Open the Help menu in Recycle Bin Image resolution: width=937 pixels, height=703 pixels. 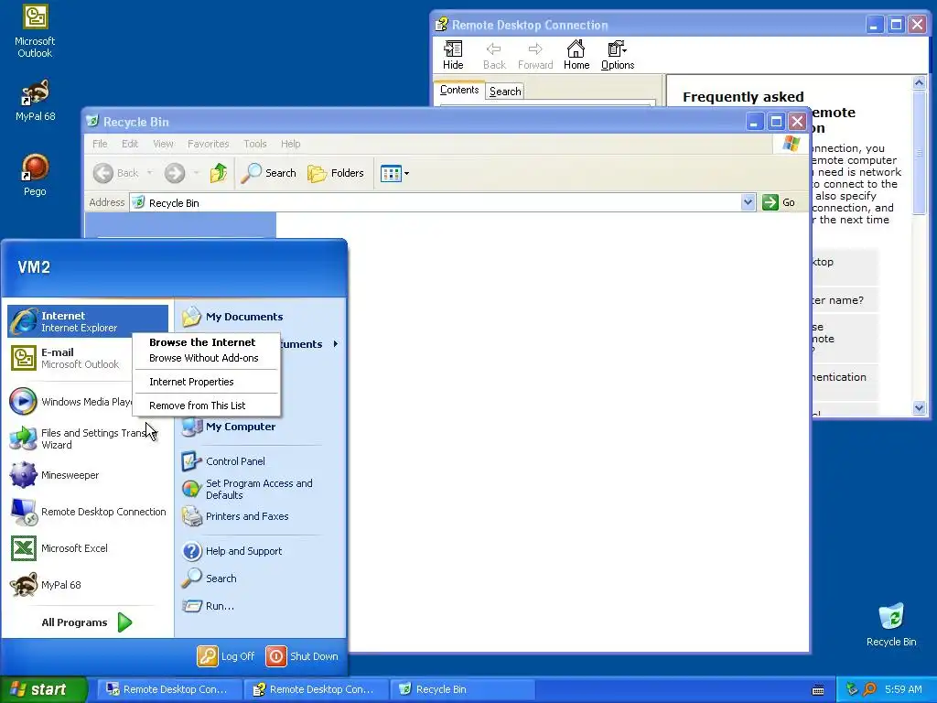tap(290, 144)
